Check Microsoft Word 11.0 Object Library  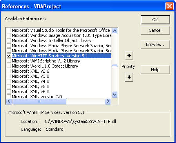click(x=9, y=66)
